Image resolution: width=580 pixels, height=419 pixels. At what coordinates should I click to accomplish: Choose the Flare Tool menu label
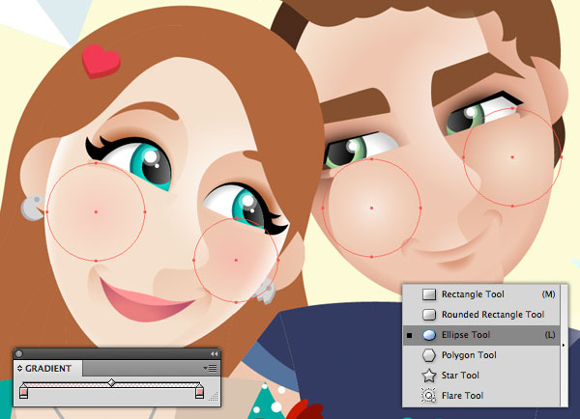click(x=462, y=396)
